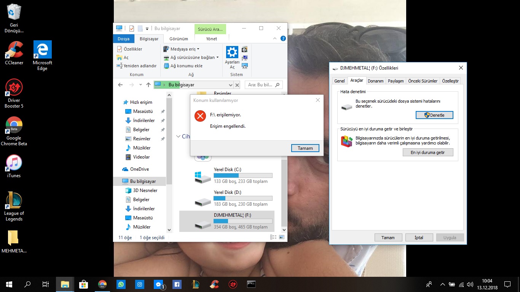This screenshot has height=292, width=520.
Task: Open the Facebook taskbar icon
Action: pyautogui.click(x=177, y=284)
